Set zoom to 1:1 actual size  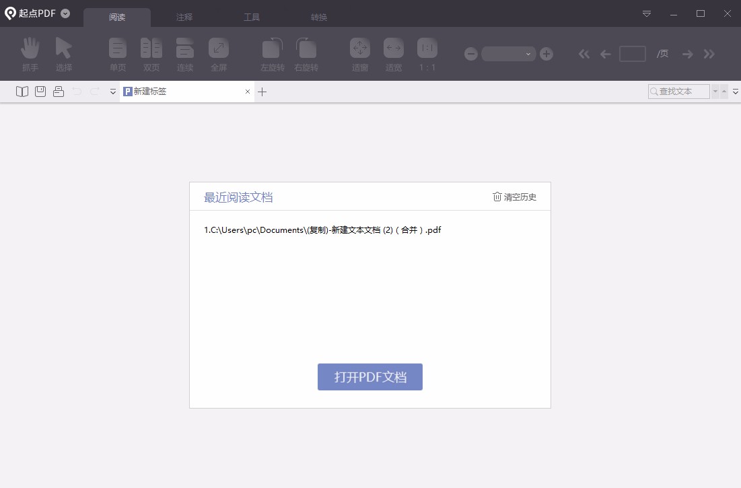click(427, 54)
